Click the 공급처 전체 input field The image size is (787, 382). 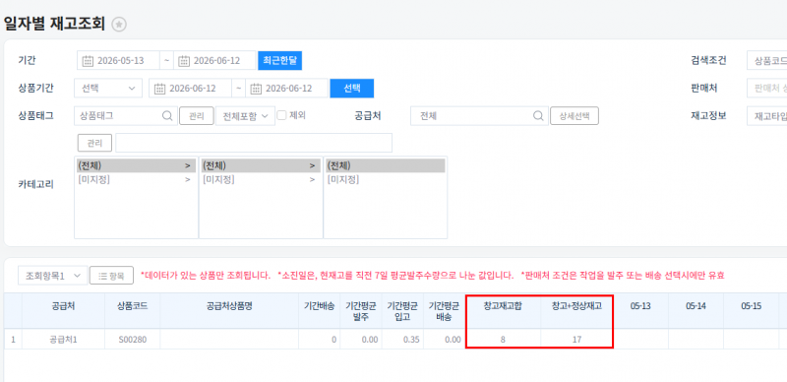click(479, 115)
